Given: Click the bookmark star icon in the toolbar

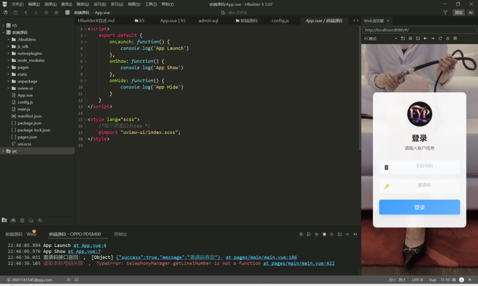Looking at the screenshot, I should click(46, 13).
